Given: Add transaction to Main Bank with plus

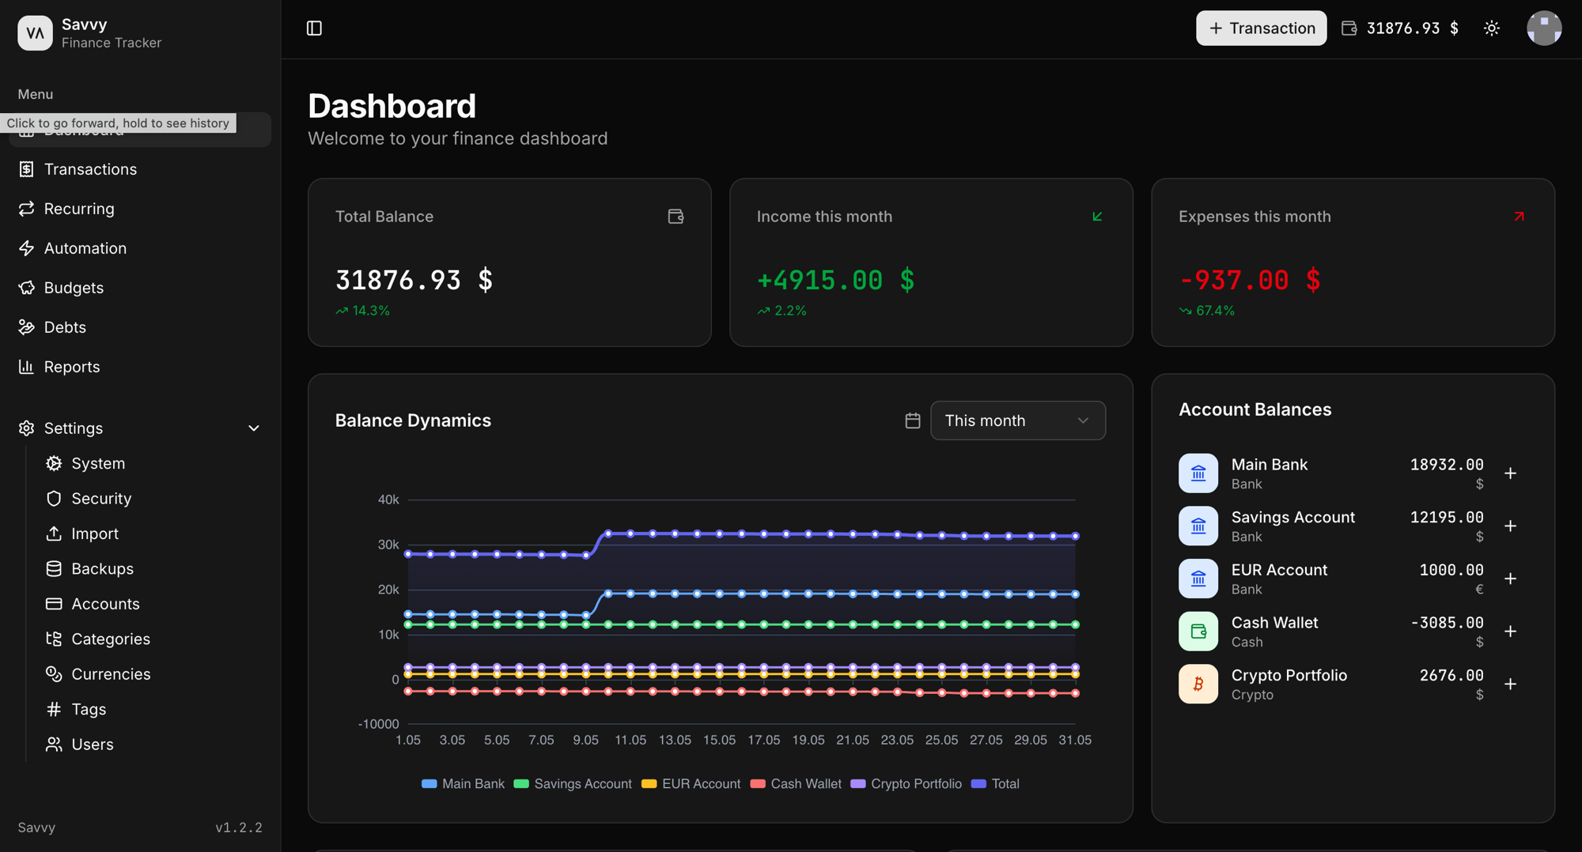Looking at the screenshot, I should (x=1510, y=473).
